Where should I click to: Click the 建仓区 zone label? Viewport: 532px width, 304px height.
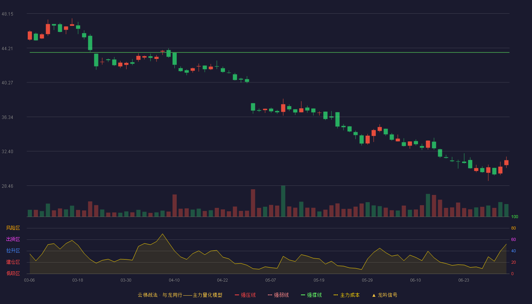point(13,262)
